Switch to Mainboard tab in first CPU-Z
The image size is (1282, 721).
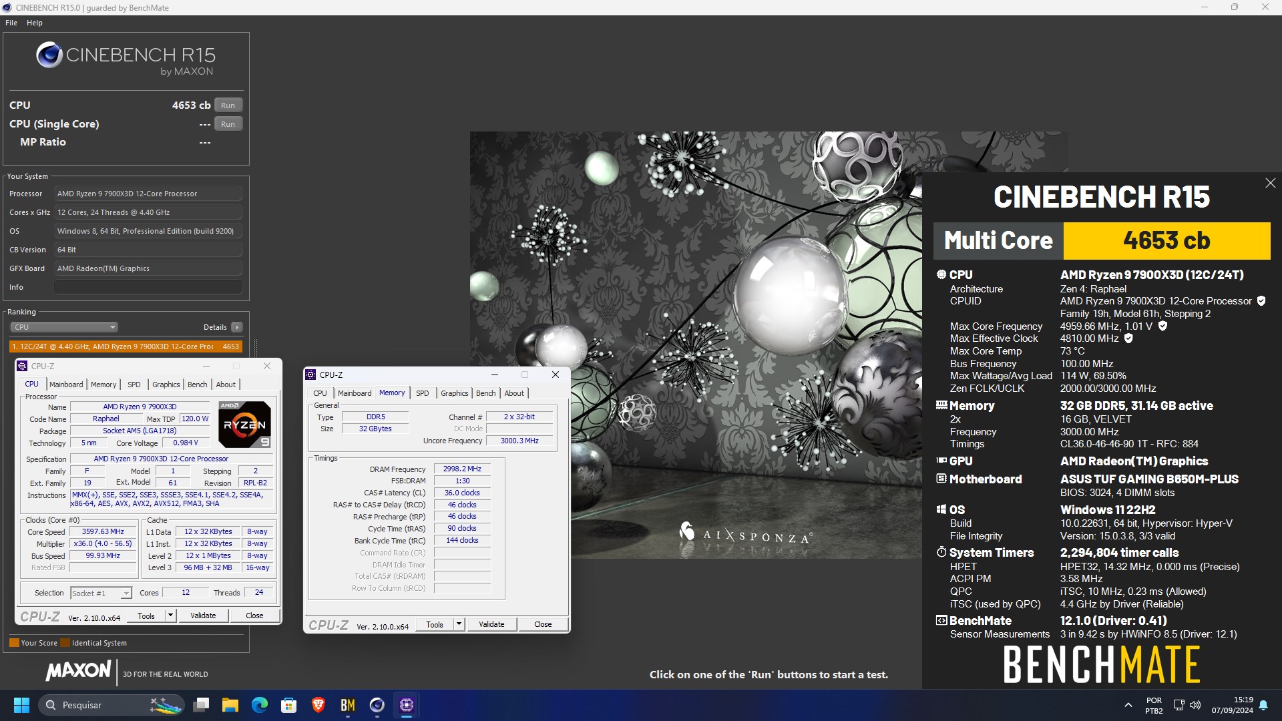tap(66, 385)
